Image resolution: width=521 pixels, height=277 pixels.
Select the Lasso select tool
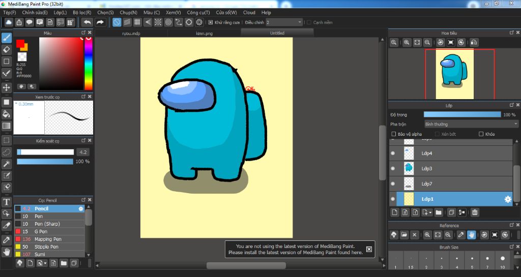6,152
